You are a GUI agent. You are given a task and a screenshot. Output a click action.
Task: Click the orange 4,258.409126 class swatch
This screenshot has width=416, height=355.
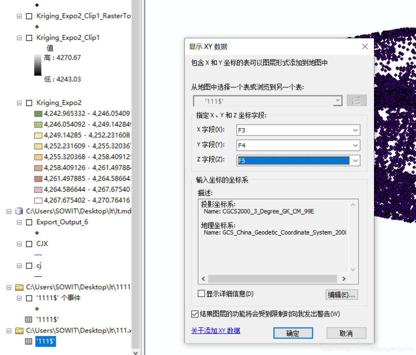(38, 168)
